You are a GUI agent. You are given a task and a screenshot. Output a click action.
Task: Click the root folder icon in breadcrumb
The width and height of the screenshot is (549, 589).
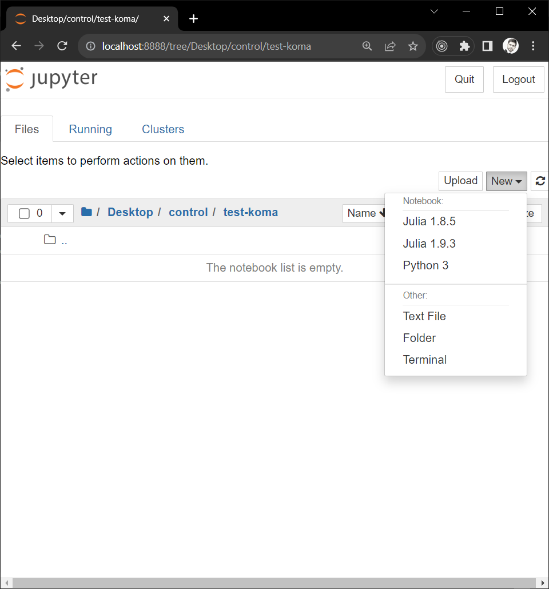(x=86, y=212)
